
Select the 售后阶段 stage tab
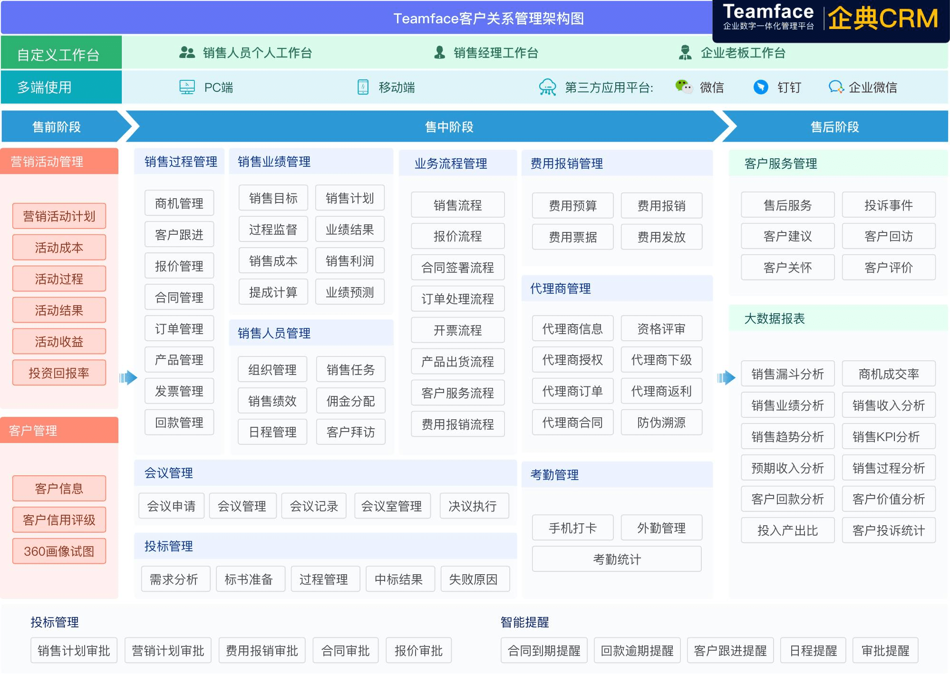pos(835,126)
